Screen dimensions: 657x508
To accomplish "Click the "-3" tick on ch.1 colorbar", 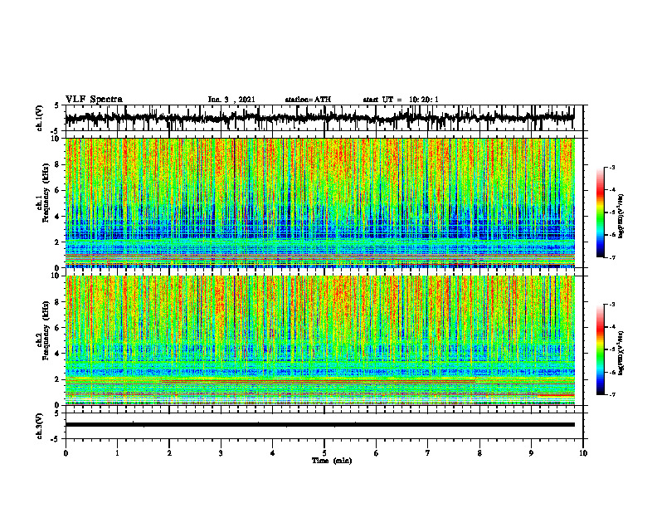I will coord(612,168).
